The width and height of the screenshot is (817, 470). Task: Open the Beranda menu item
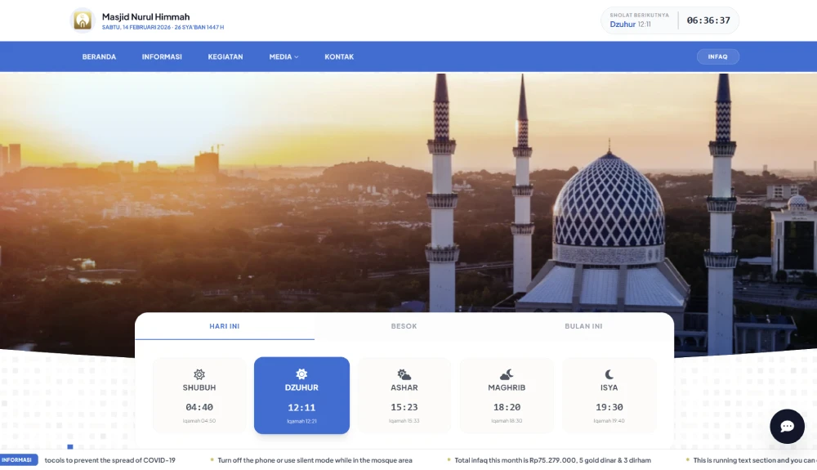(x=99, y=57)
